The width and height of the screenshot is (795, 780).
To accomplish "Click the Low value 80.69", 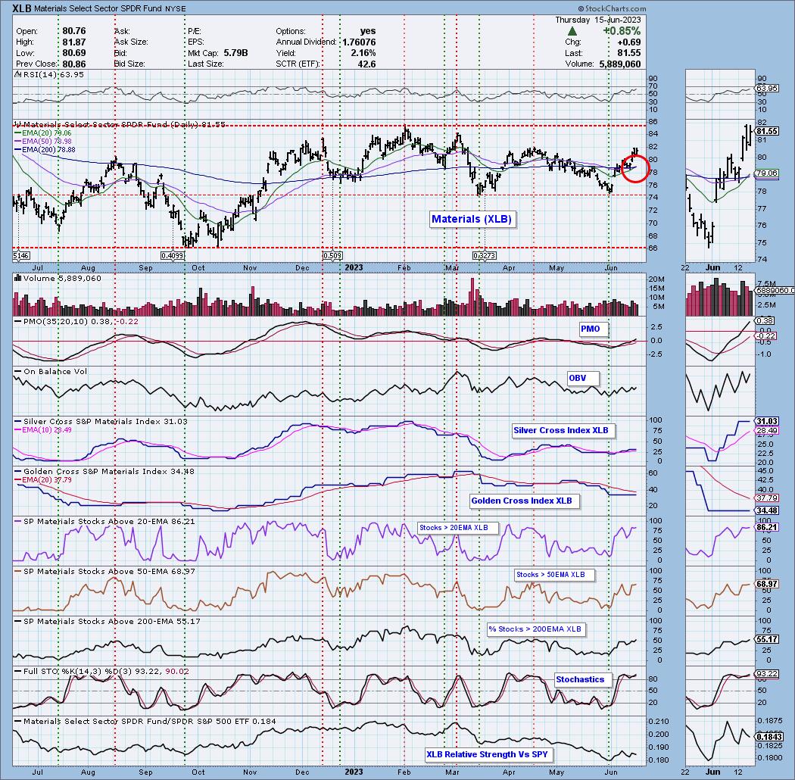I will [x=74, y=53].
